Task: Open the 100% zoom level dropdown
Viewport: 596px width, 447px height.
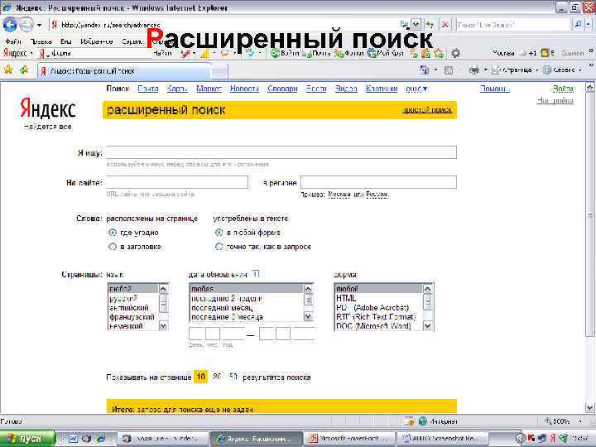Action: pos(580,421)
